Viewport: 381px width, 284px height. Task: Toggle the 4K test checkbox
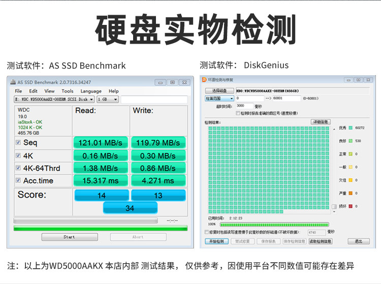pyautogui.click(x=18, y=155)
